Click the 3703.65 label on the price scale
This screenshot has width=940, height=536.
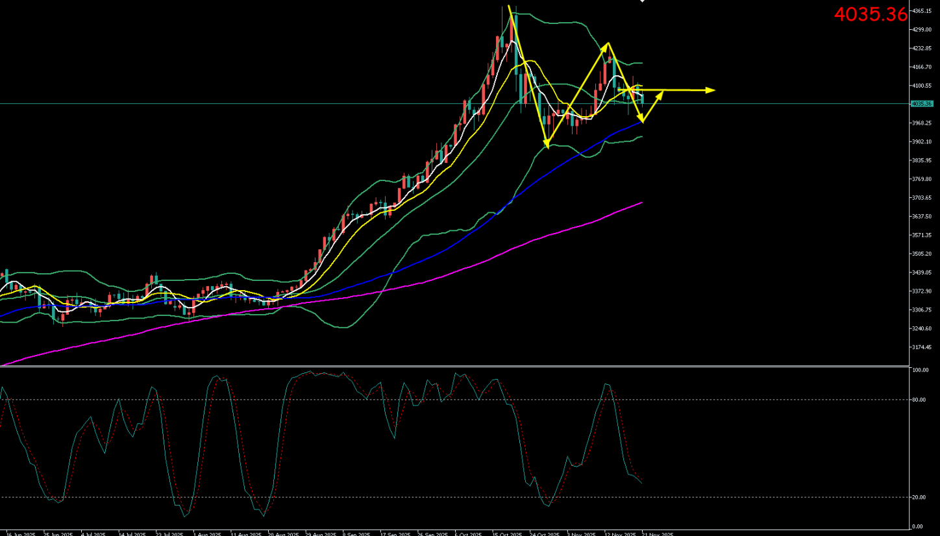coord(922,198)
